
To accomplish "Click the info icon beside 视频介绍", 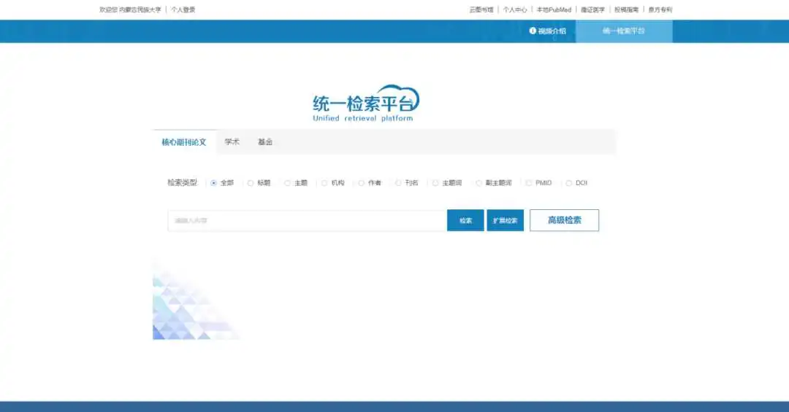I will [533, 31].
